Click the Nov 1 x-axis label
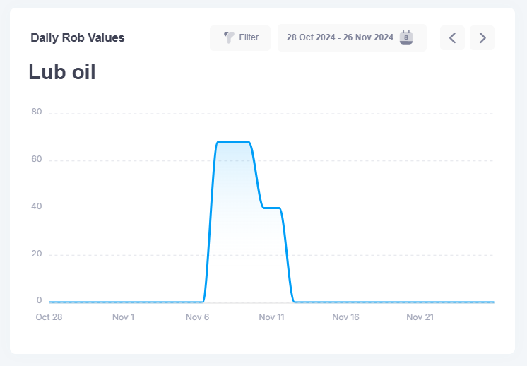The image size is (527, 366). [123, 317]
